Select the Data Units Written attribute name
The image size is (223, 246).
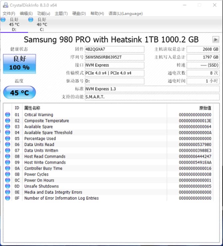[x=41, y=150]
